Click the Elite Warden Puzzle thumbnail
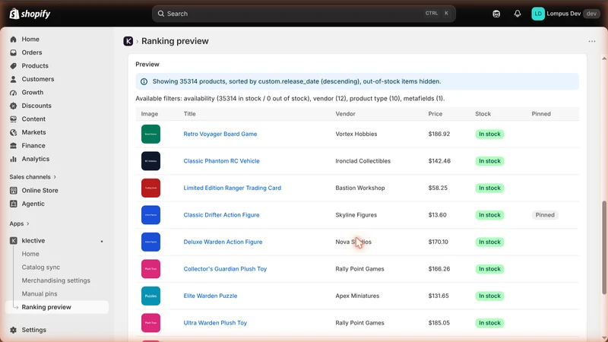The height and width of the screenshot is (342, 608). [150, 296]
